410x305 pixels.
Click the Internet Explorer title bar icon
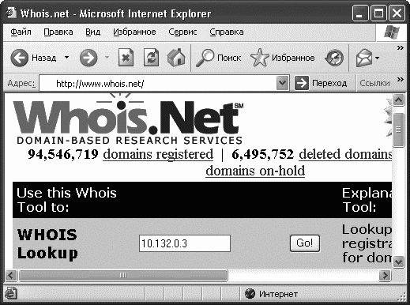pyautogui.click(x=11, y=12)
